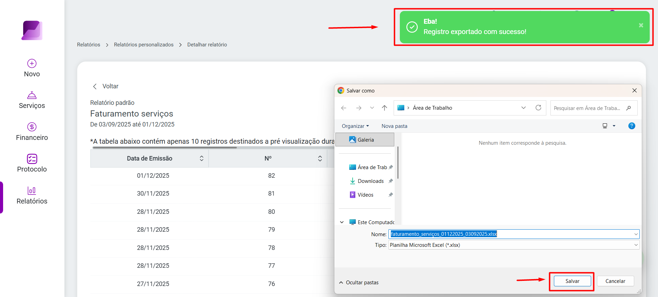Screen dimensions: 658x297
Task: Select number cell 78
Action: (272, 248)
